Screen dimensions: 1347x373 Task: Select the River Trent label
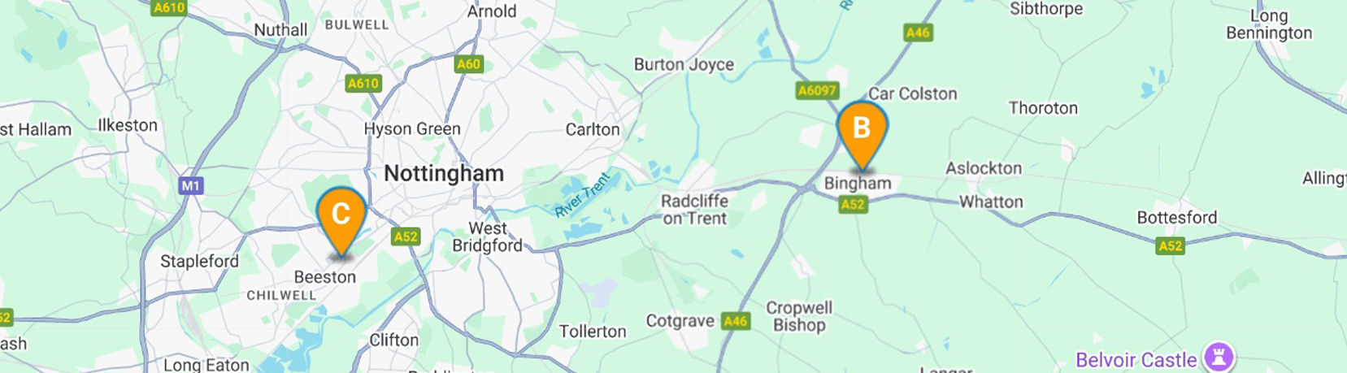[x=582, y=195]
